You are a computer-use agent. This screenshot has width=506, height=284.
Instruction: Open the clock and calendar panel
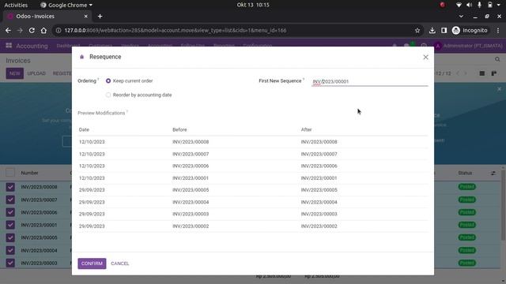tap(253, 5)
